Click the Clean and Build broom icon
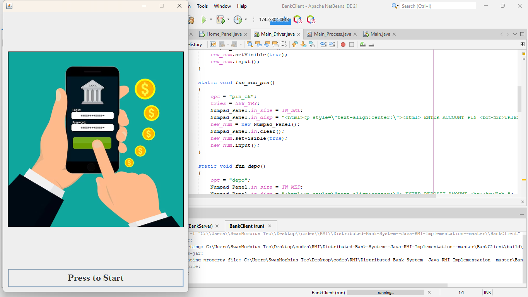 [191, 19]
